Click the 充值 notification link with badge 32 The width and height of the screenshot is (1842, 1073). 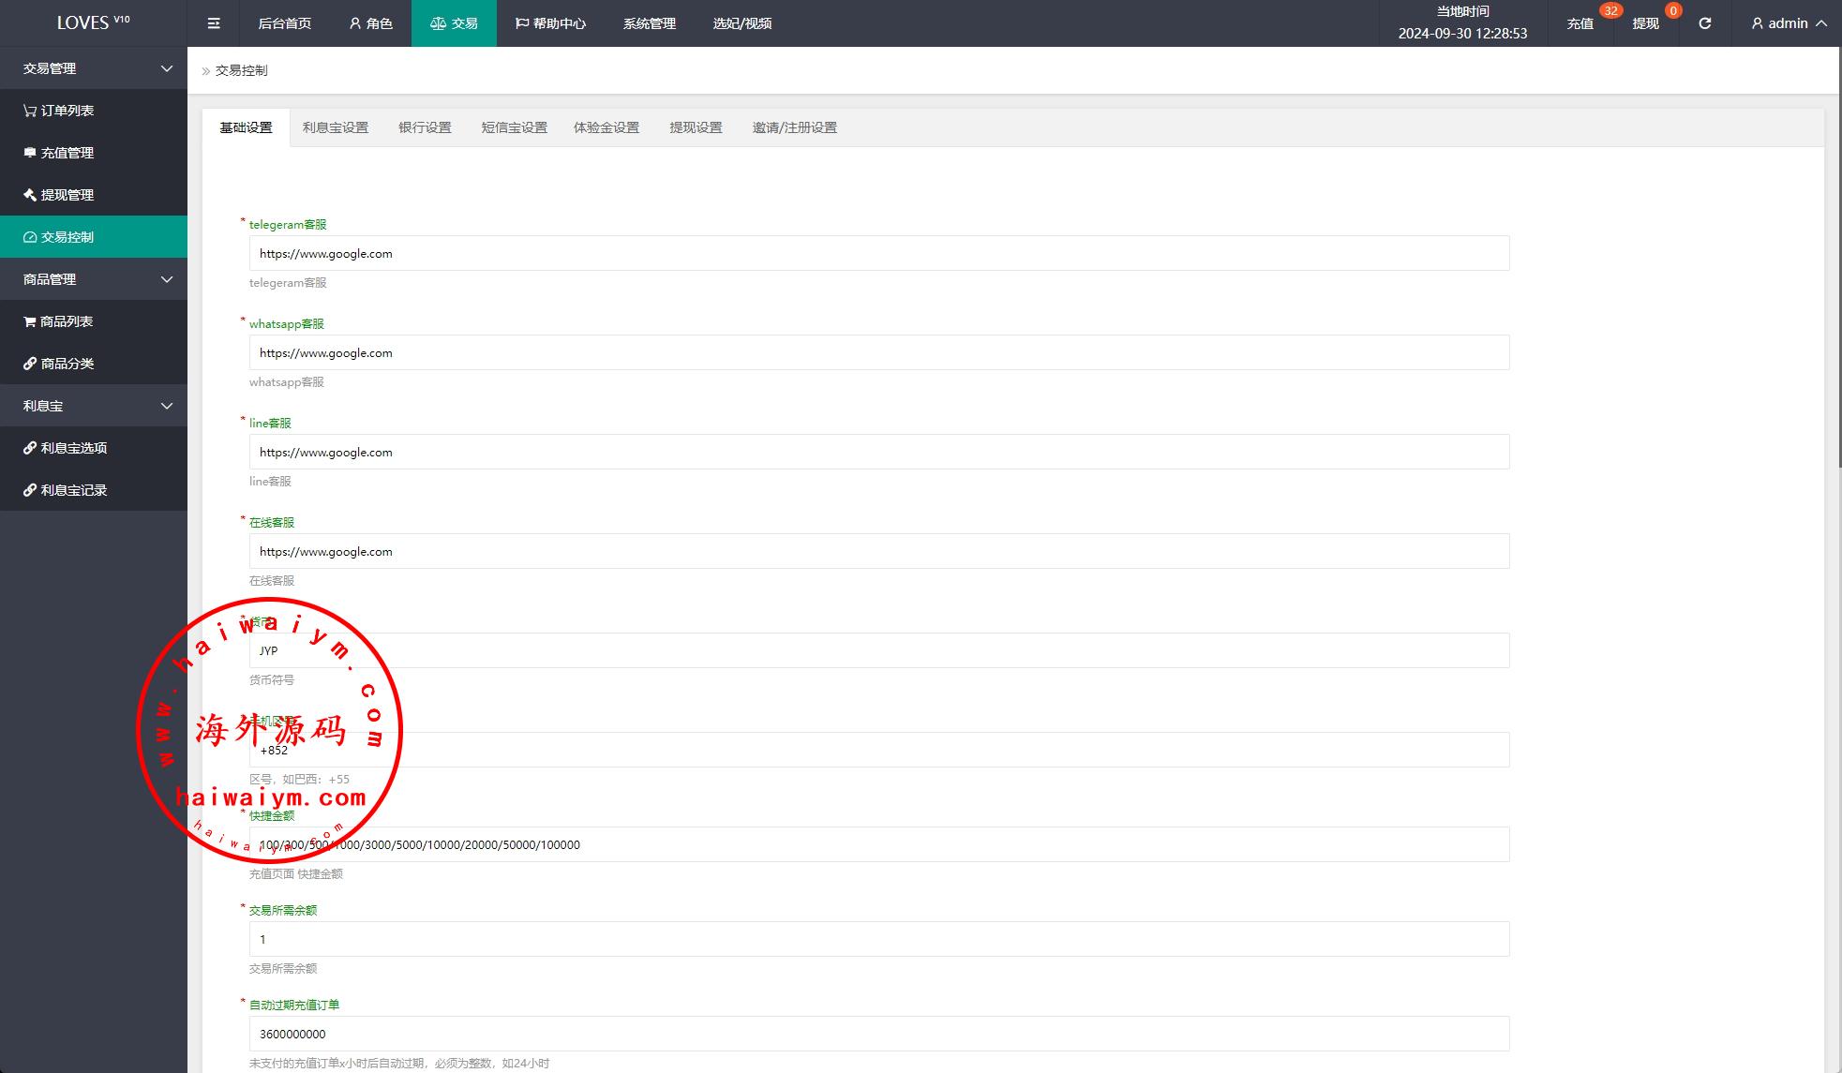(x=1580, y=23)
